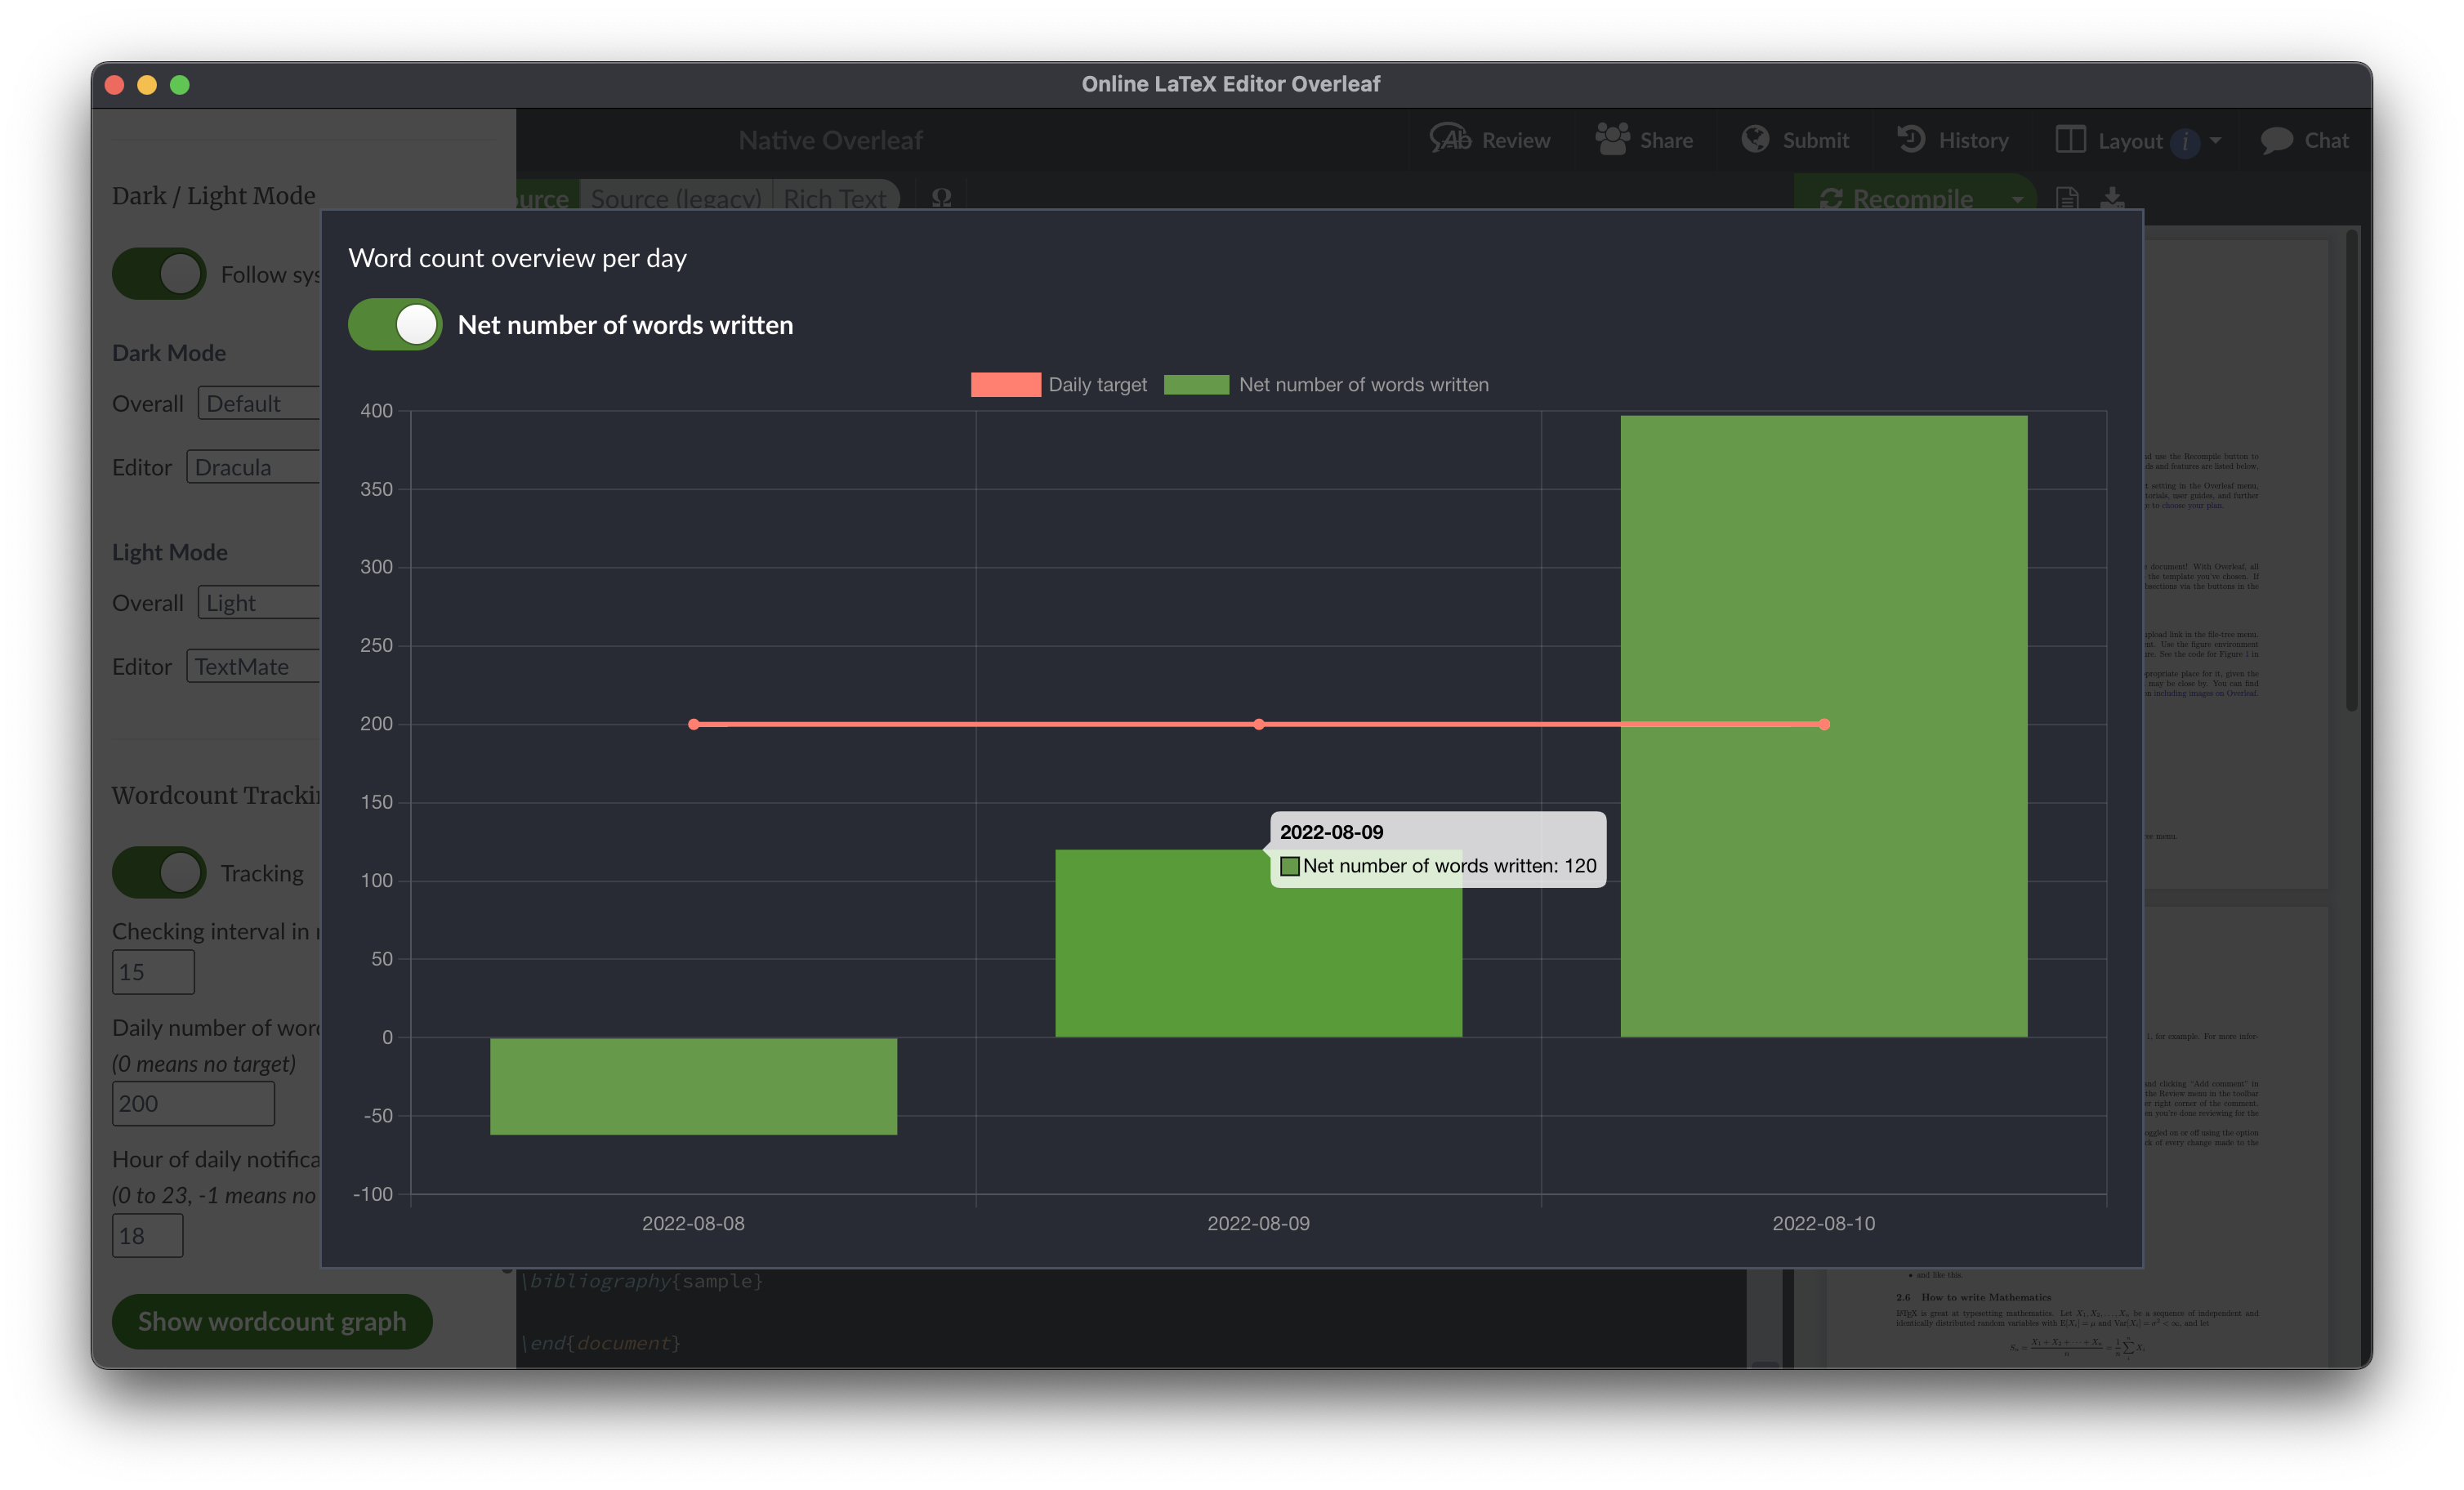This screenshot has width=2464, height=1490.
Task: Open the History clock icon
Action: pyautogui.click(x=1911, y=139)
